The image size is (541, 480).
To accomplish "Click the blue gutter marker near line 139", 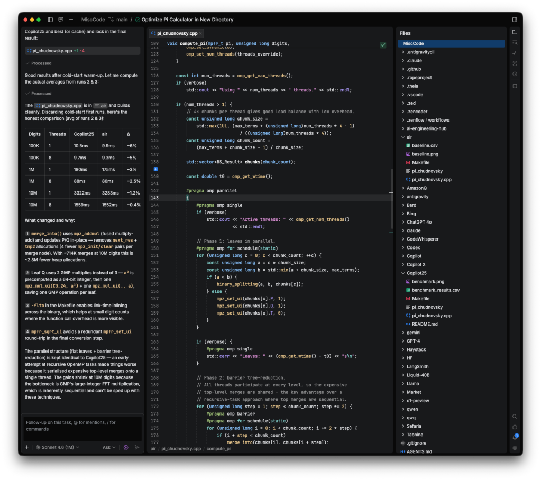I will pyautogui.click(x=155, y=169).
